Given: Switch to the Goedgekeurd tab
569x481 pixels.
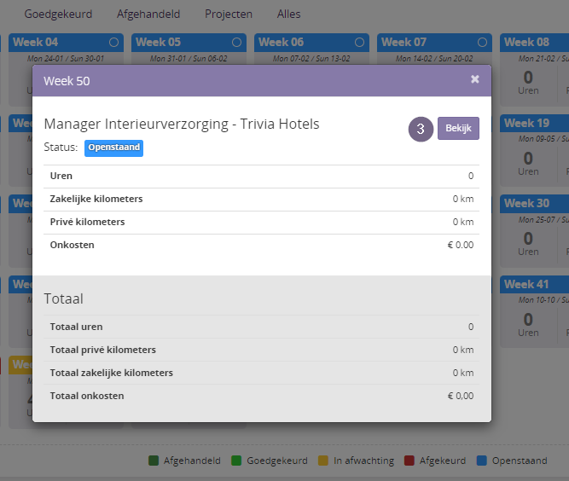Looking at the screenshot, I should 58,14.
